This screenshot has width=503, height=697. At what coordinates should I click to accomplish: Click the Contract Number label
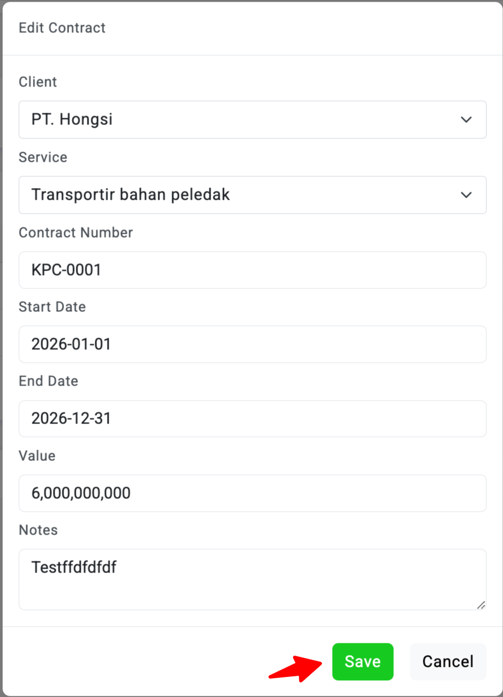point(76,233)
